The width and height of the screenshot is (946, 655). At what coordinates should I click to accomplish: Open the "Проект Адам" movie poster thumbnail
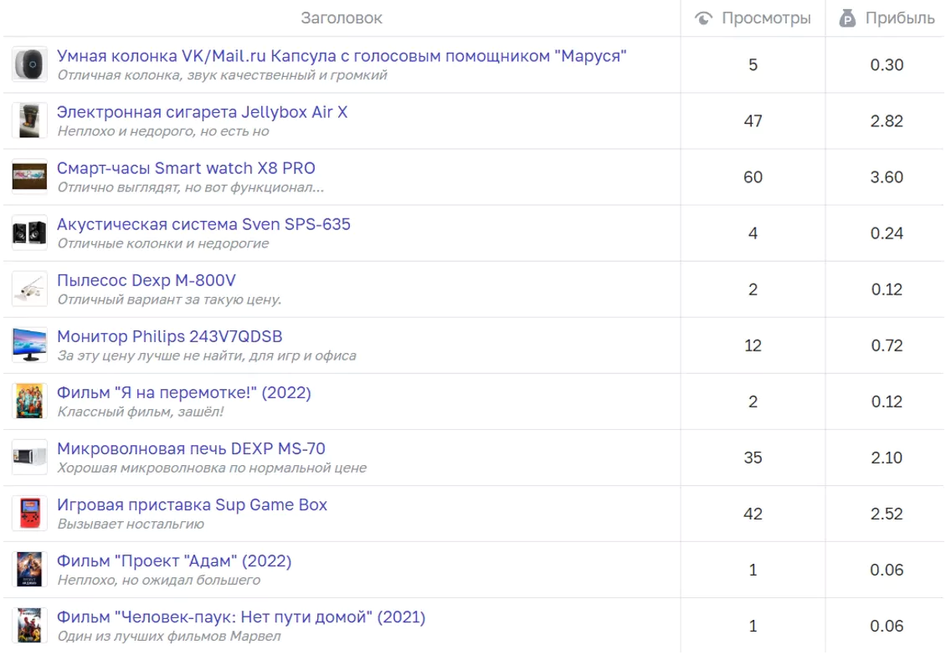pyautogui.click(x=29, y=570)
